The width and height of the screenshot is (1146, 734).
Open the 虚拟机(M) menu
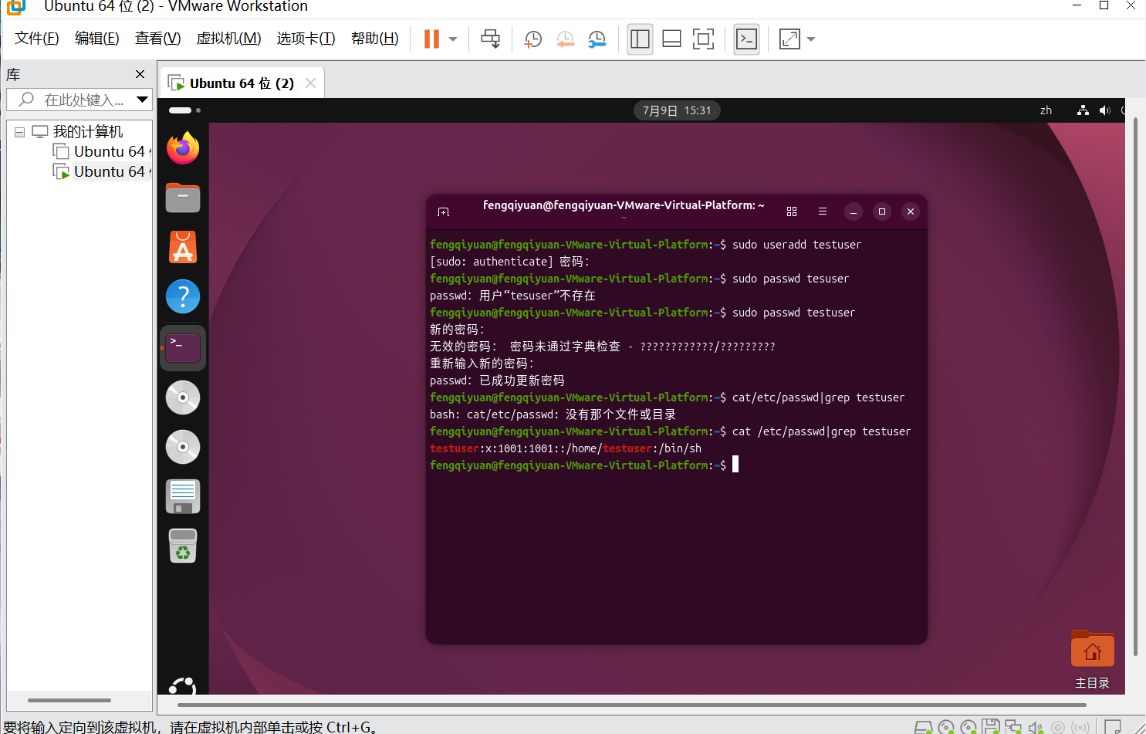click(x=229, y=39)
